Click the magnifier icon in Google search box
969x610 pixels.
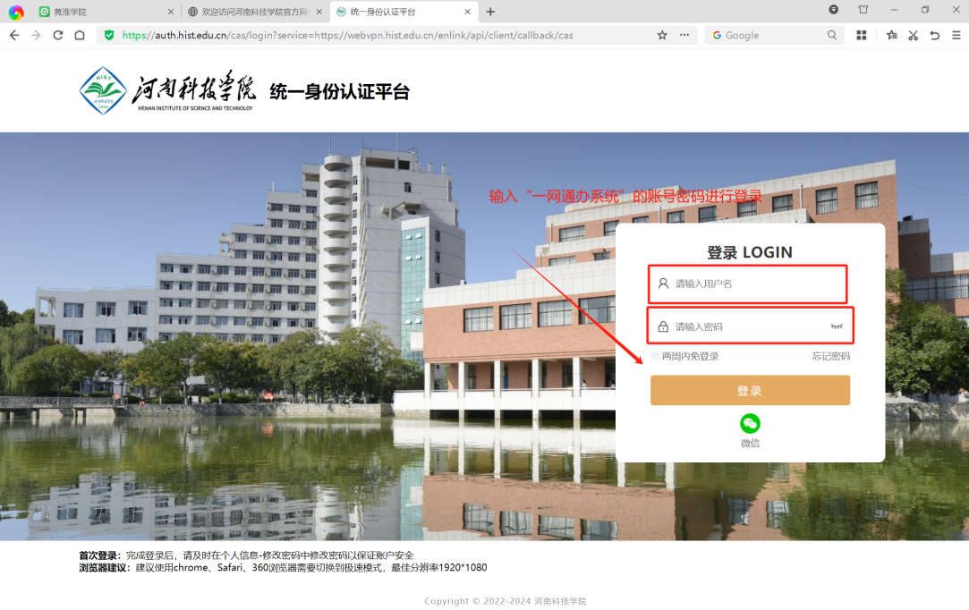point(832,35)
